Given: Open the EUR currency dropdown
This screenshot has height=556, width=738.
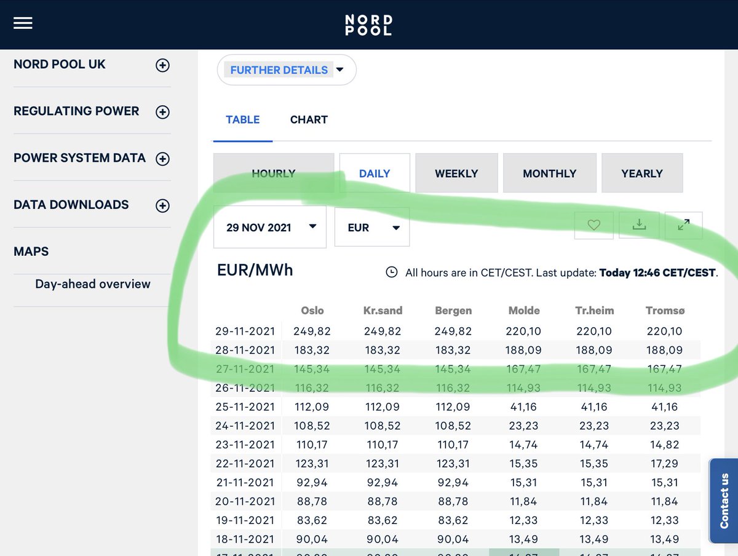Looking at the screenshot, I should click(372, 228).
